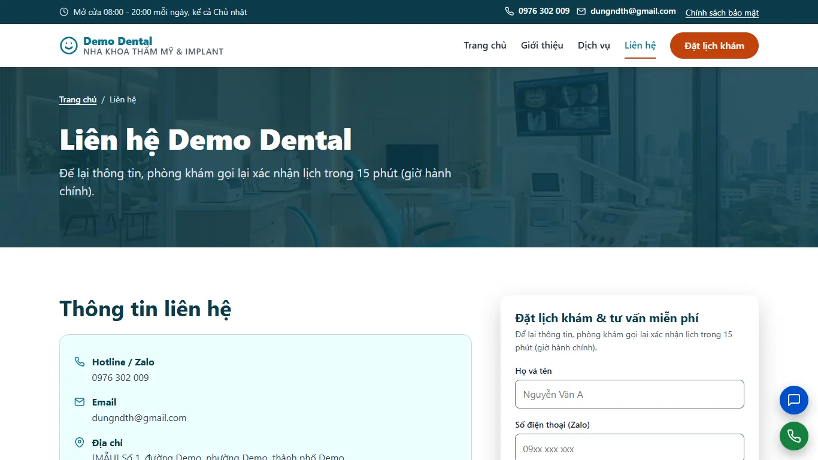
Task: Email dungndth@gmail.com from the top bar
Action: click(633, 11)
